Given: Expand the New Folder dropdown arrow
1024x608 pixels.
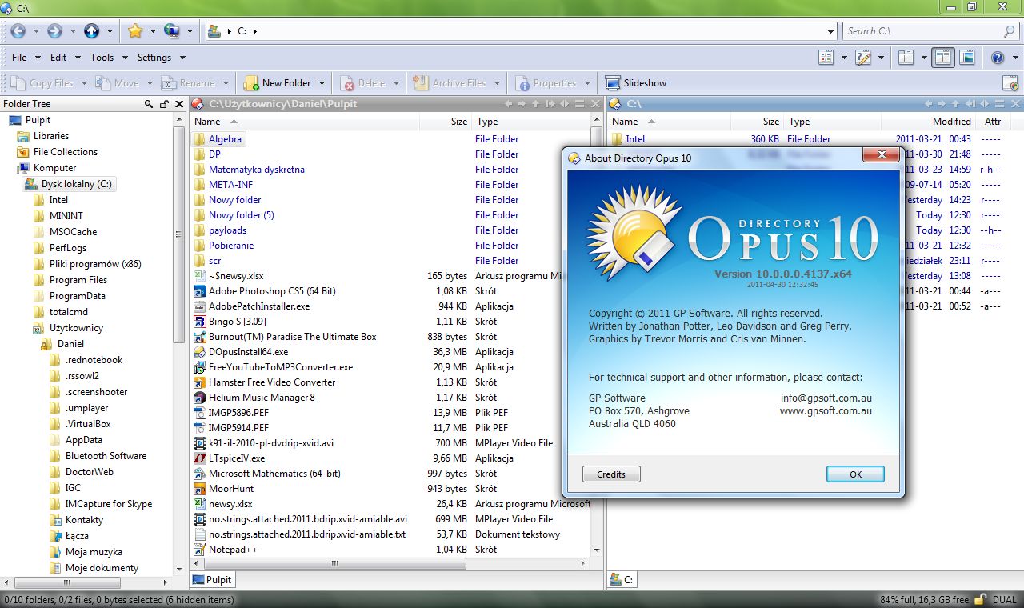Looking at the screenshot, I should [x=322, y=83].
